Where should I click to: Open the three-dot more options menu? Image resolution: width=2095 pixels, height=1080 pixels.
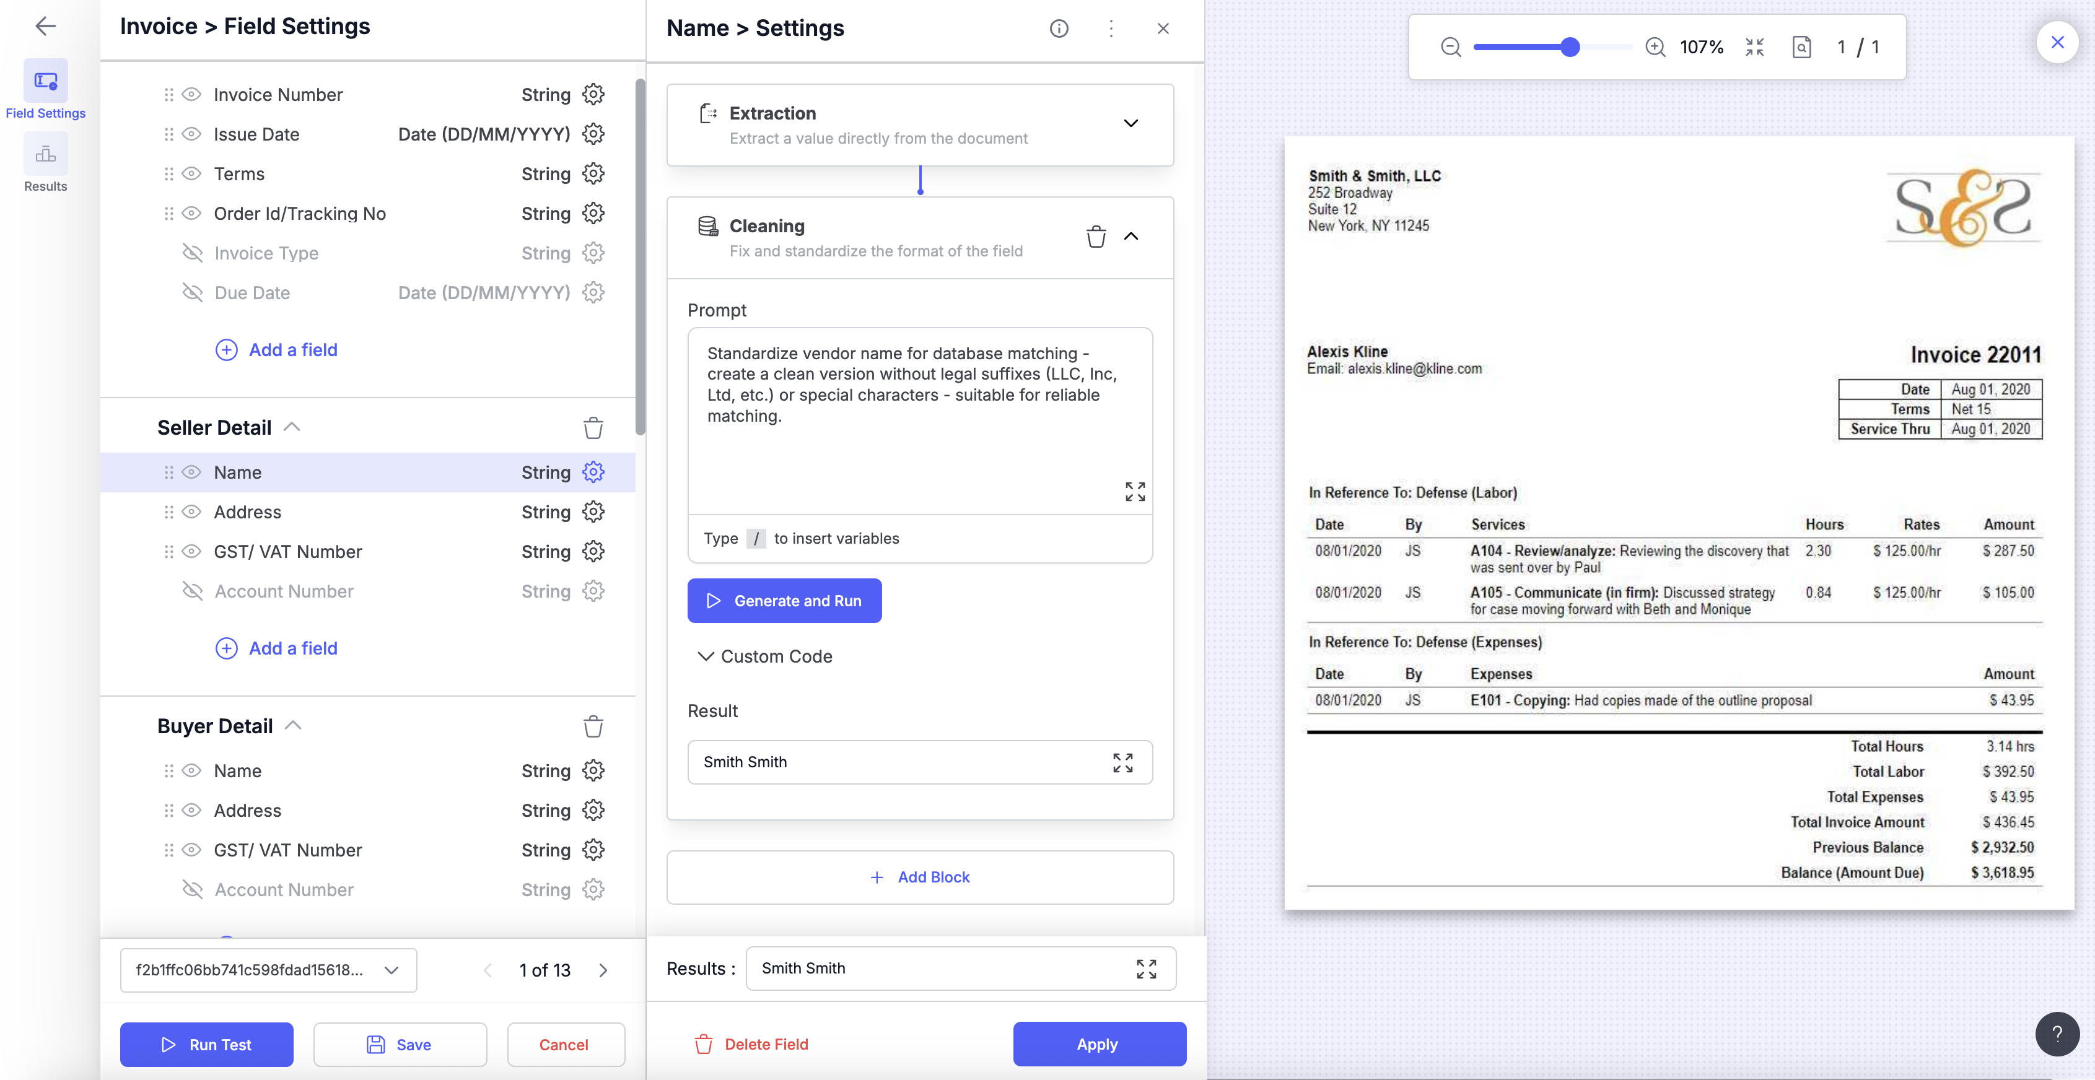[x=1111, y=28]
